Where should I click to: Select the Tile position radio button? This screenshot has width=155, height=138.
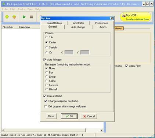point(47,37)
